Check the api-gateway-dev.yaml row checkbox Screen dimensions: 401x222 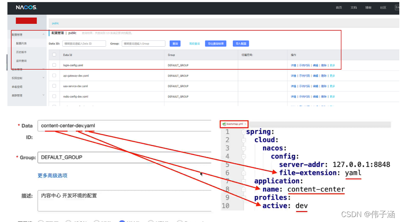coord(54,76)
